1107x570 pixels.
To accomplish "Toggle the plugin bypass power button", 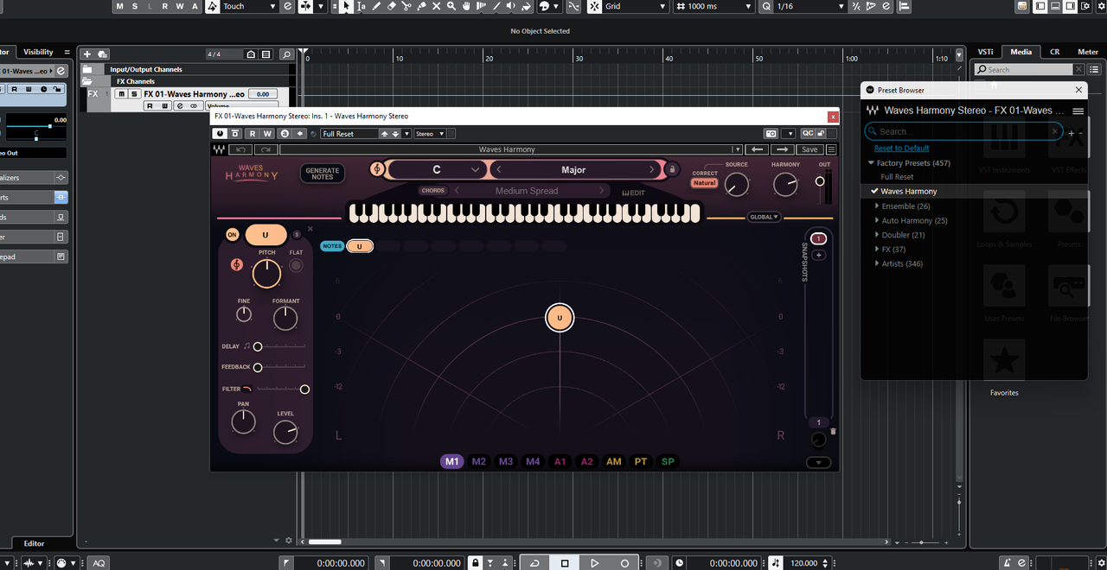I will point(220,134).
